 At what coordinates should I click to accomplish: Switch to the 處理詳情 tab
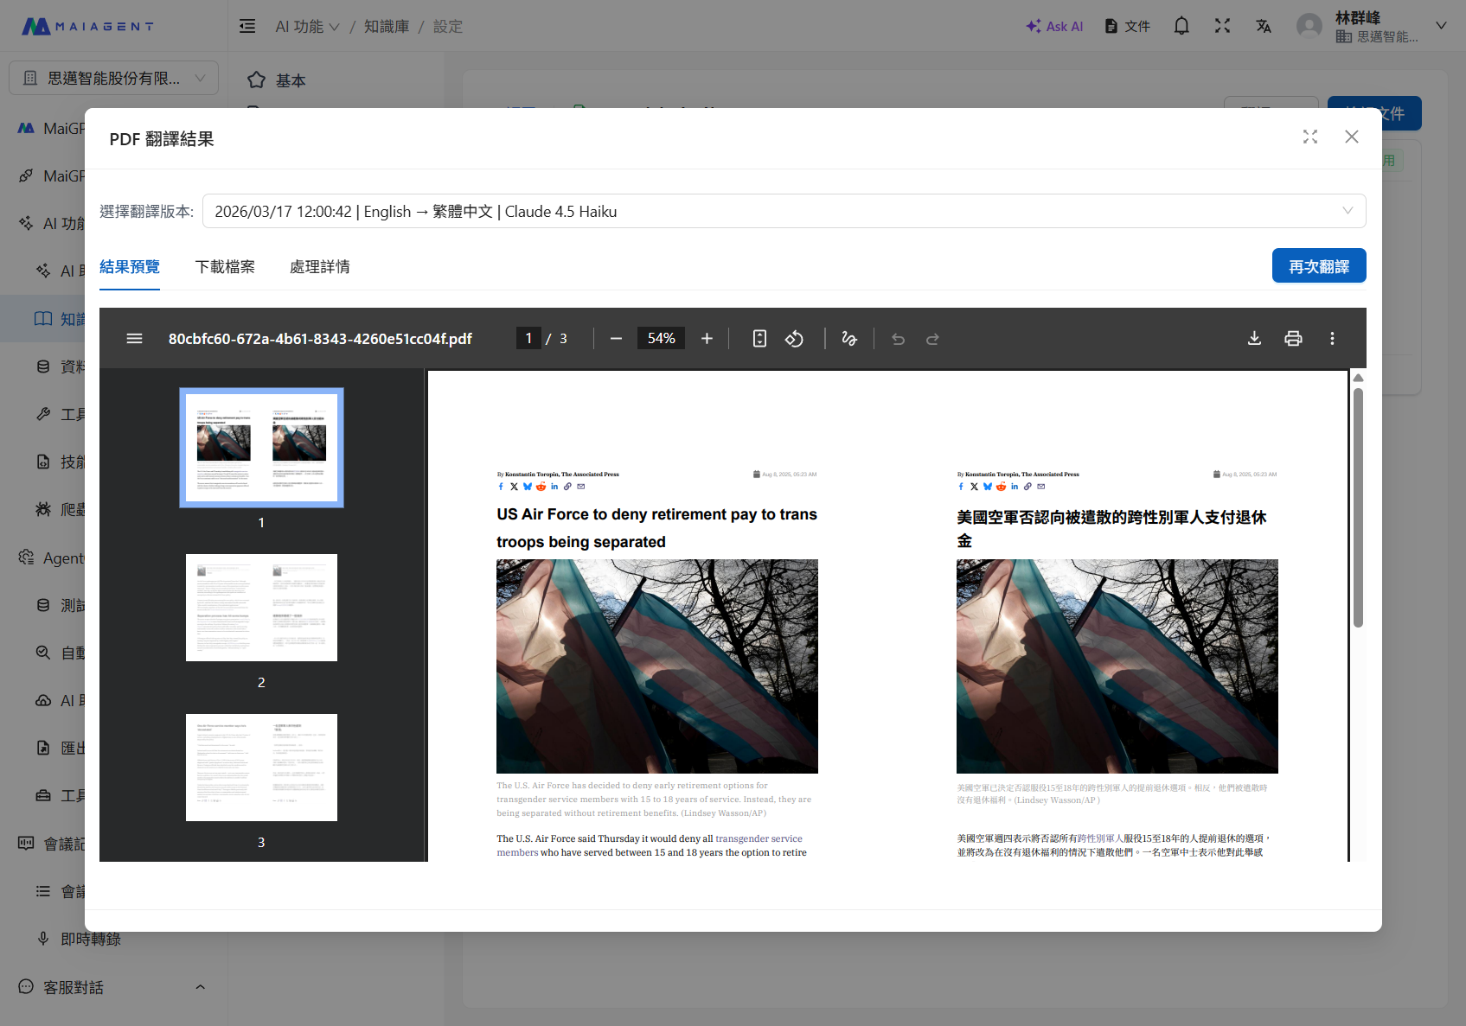(x=320, y=267)
